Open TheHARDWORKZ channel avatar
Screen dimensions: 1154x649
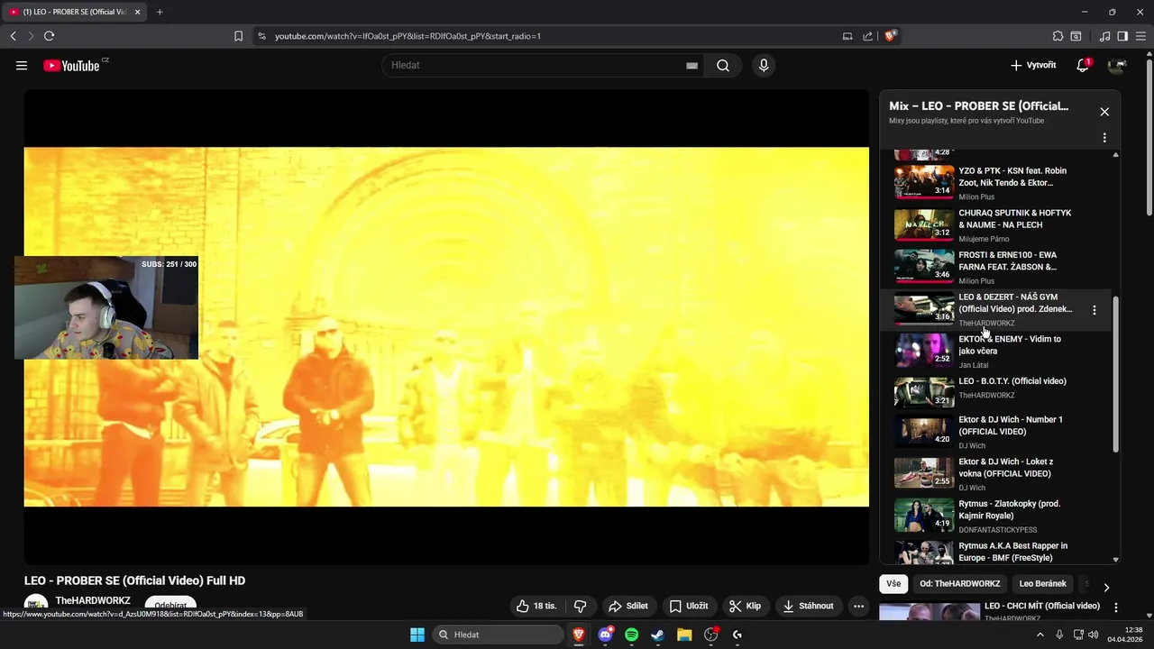coord(36,607)
